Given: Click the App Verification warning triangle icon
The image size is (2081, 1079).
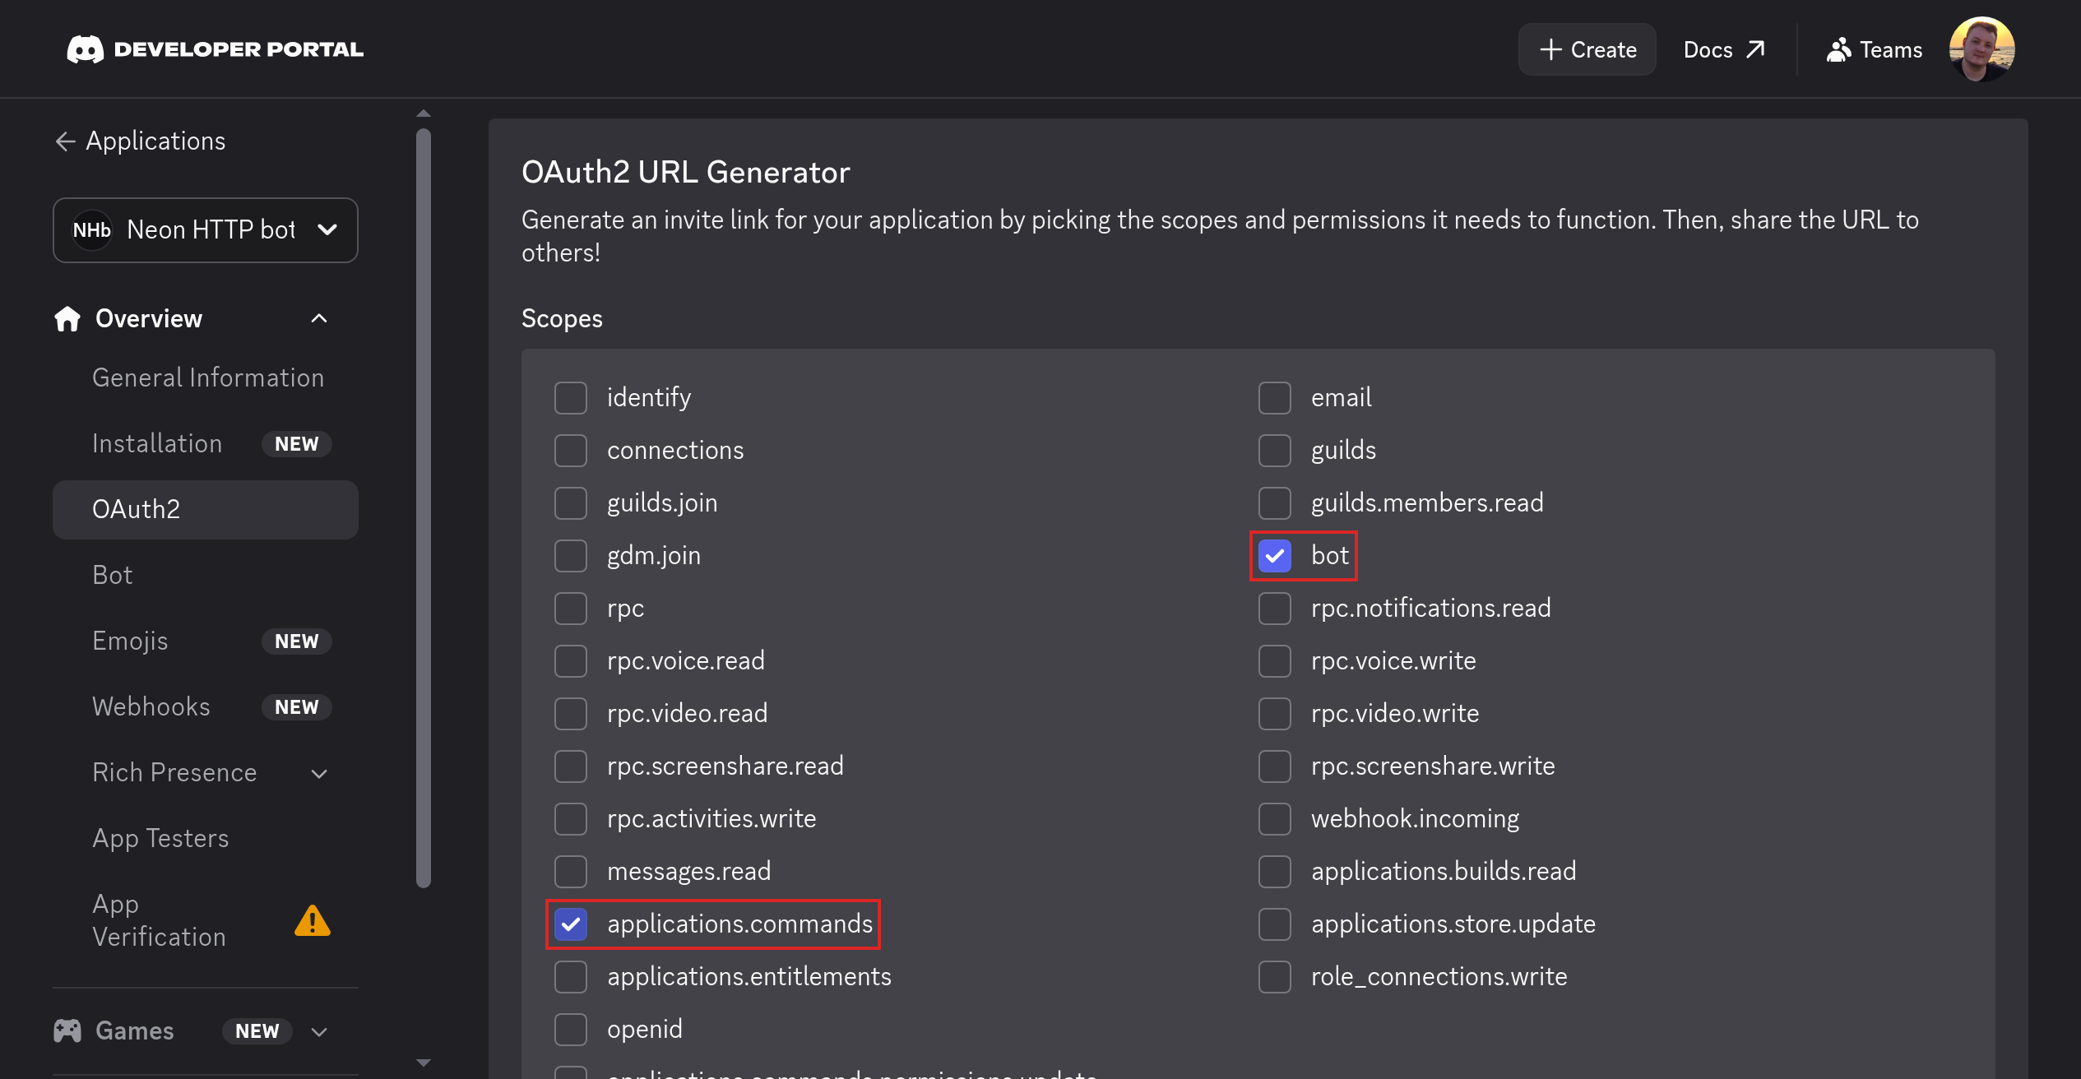Looking at the screenshot, I should [313, 920].
